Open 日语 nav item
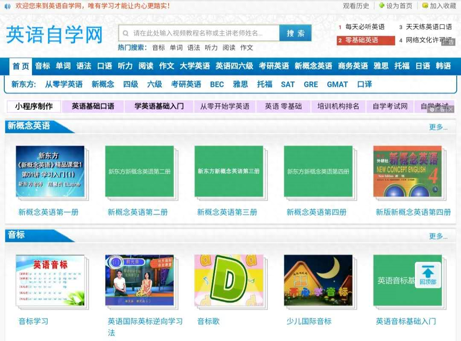461x341 pixels. coord(423,66)
